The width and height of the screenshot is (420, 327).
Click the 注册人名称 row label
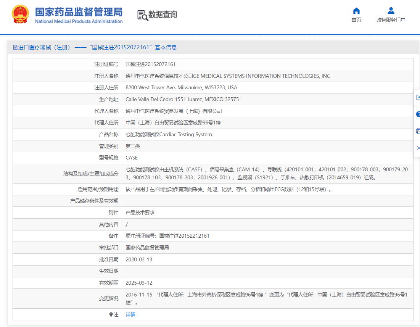106,76
